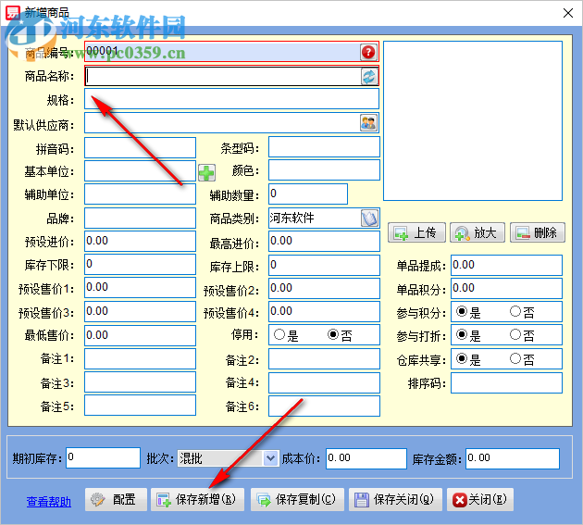Click the 放大 image button

(477, 233)
